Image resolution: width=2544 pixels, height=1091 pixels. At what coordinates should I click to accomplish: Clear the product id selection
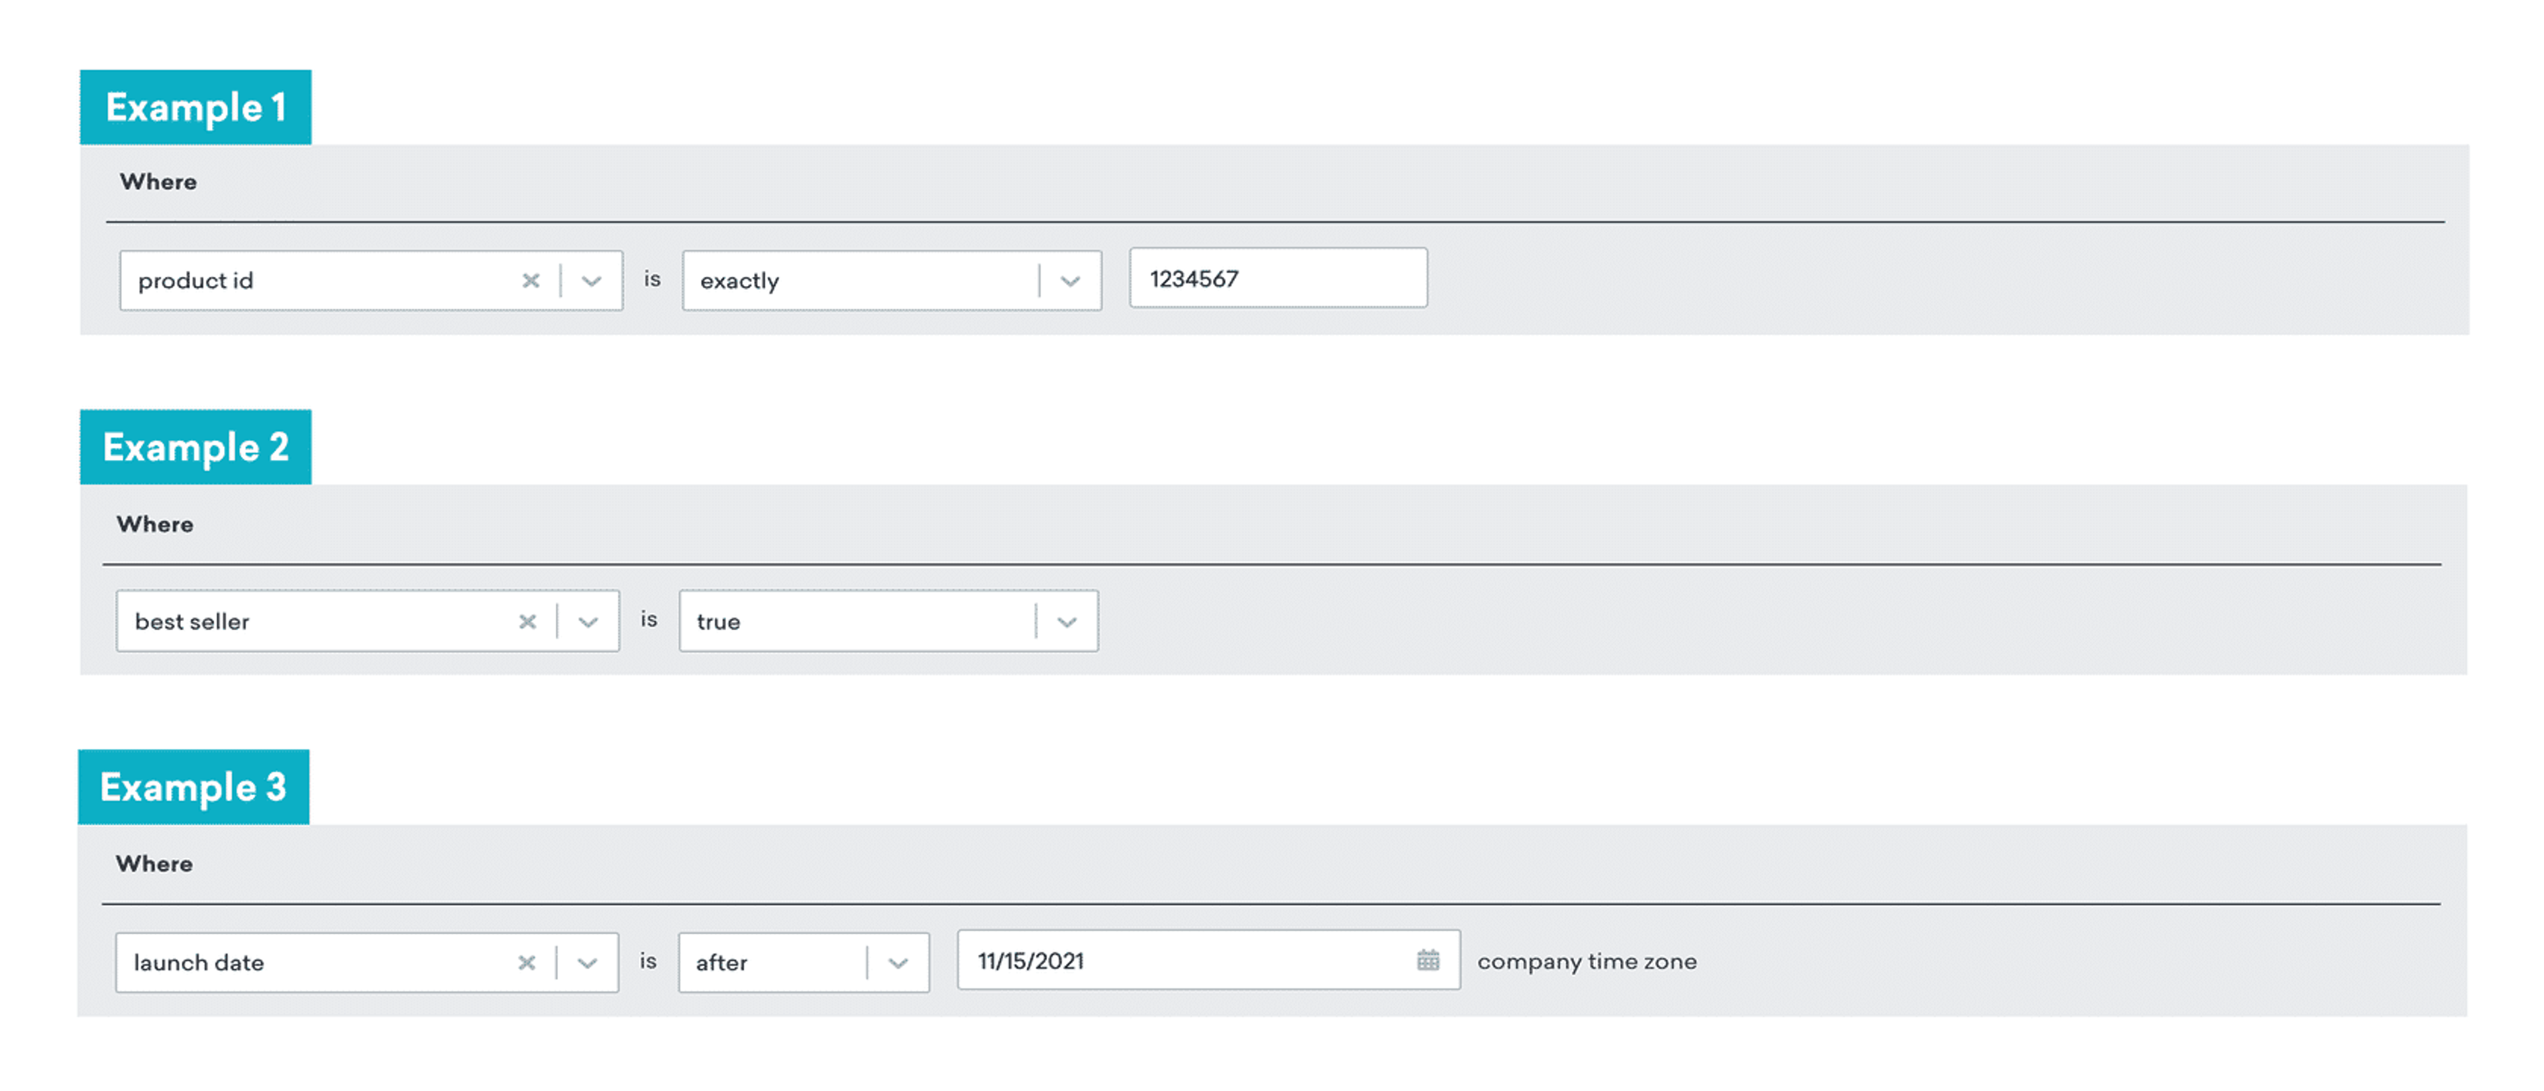pos(530,280)
